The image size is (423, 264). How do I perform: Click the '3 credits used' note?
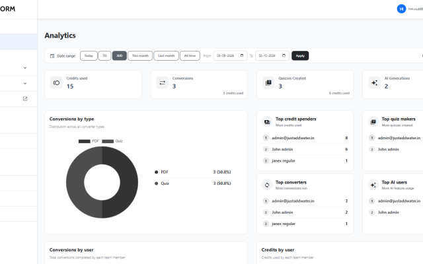[x=233, y=93]
